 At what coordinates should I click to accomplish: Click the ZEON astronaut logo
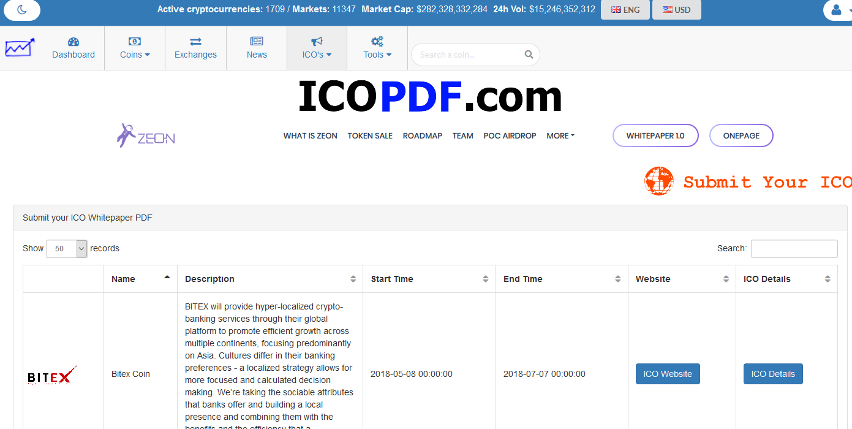pyautogui.click(x=146, y=135)
